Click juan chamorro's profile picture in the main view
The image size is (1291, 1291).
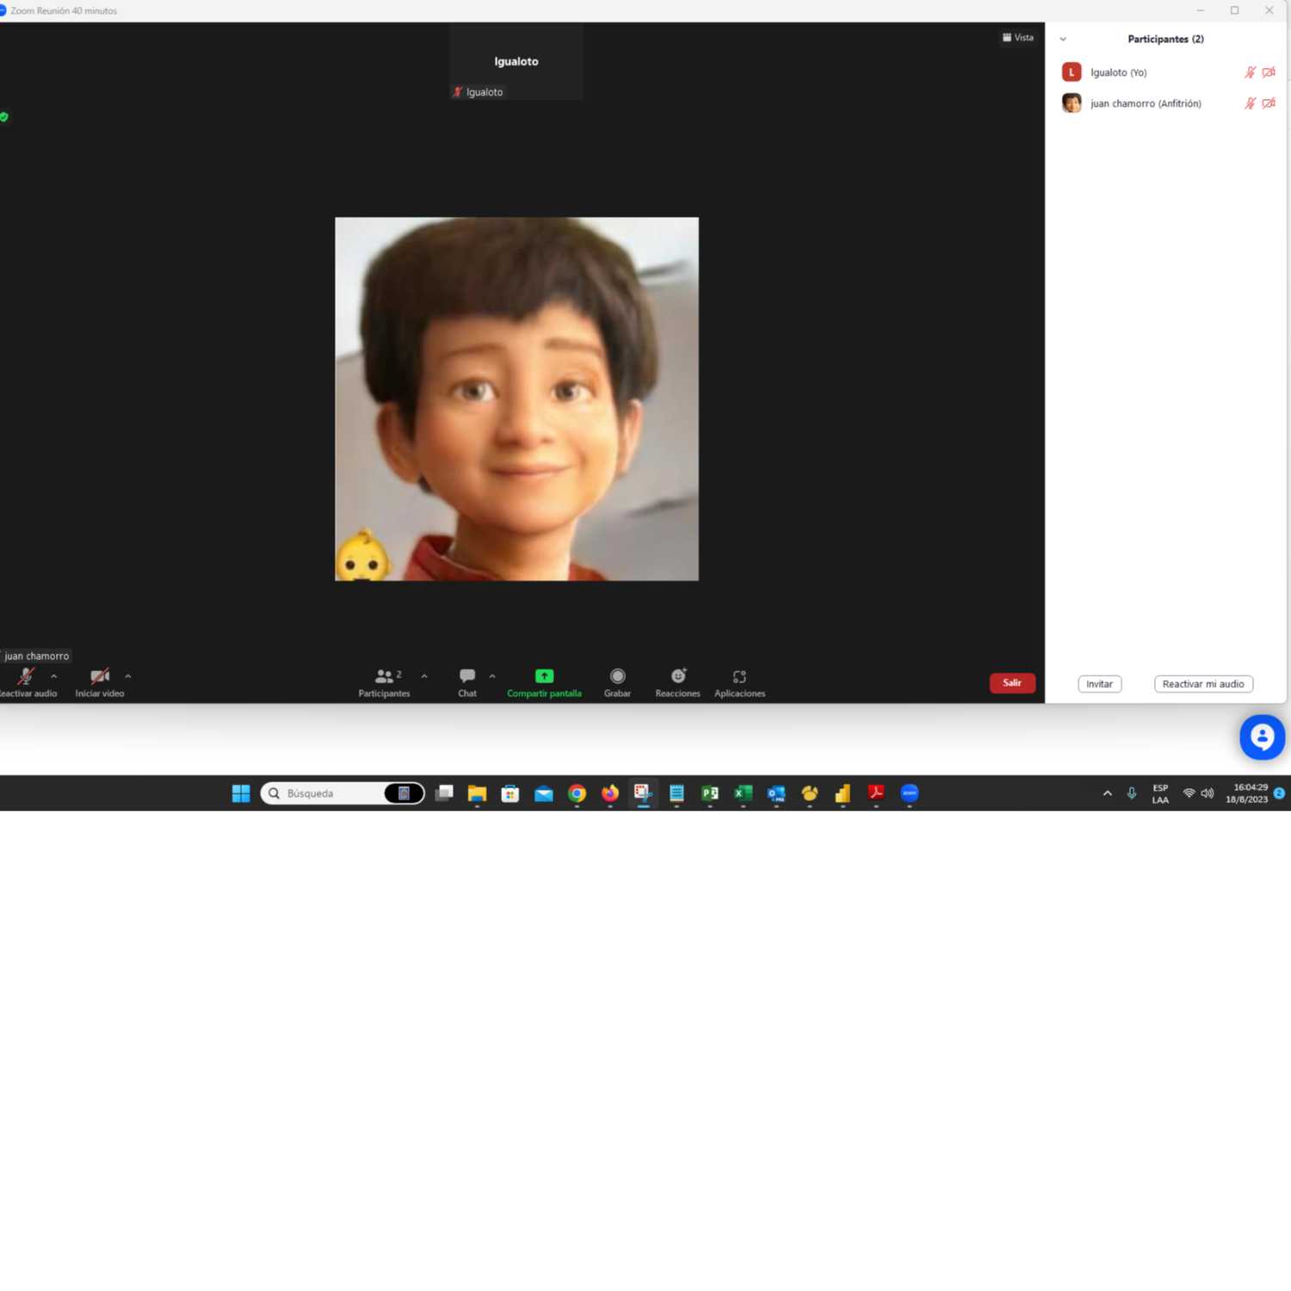point(516,398)
